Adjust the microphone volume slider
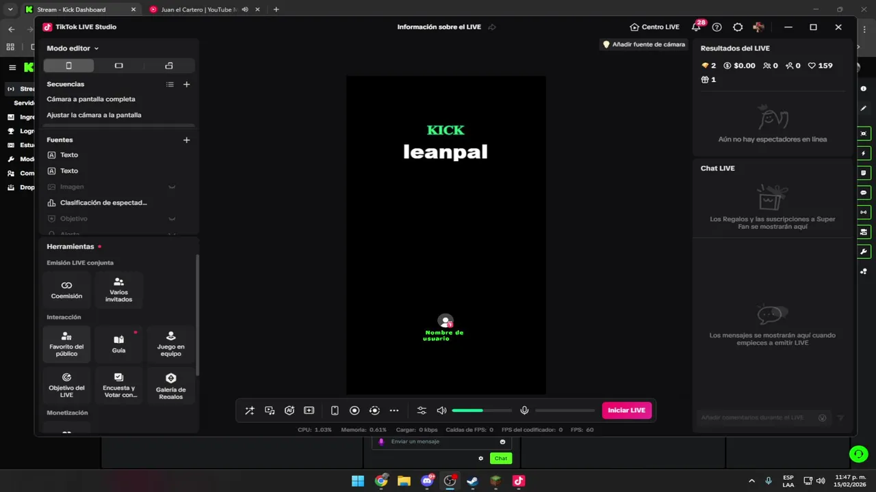Viewport: 876px width, 492px height. tap(565, 411)
